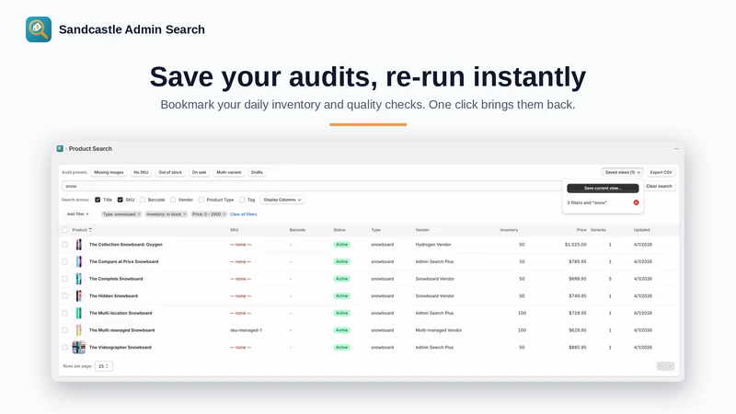Load the saved view '3 filters and snow'
Viewport: 736px width, 414px height.
(587, 202)
